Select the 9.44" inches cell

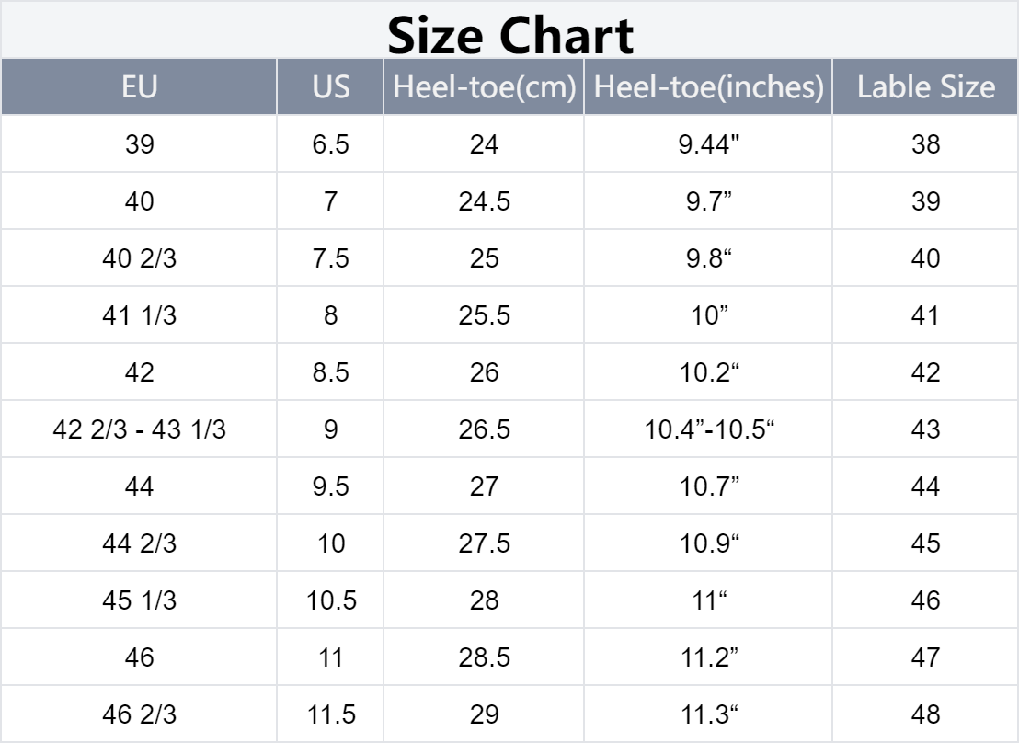click(708, 144)
